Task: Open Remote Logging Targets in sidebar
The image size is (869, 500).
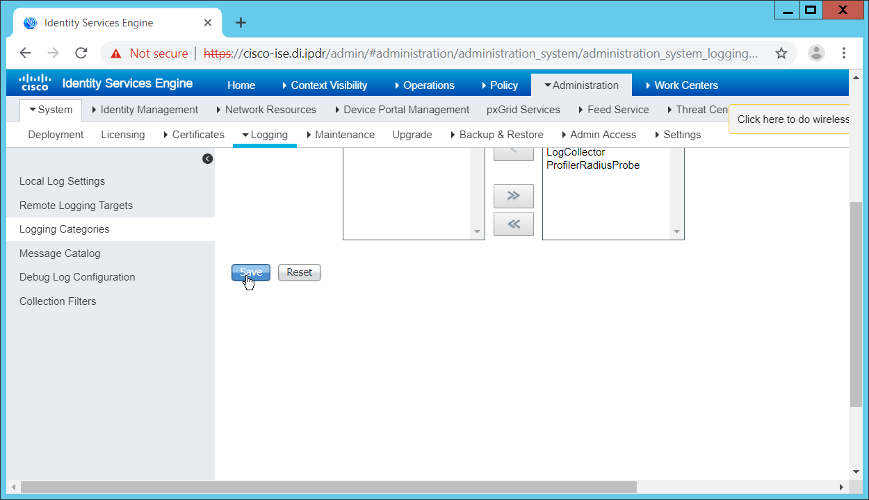Action: 76,206
